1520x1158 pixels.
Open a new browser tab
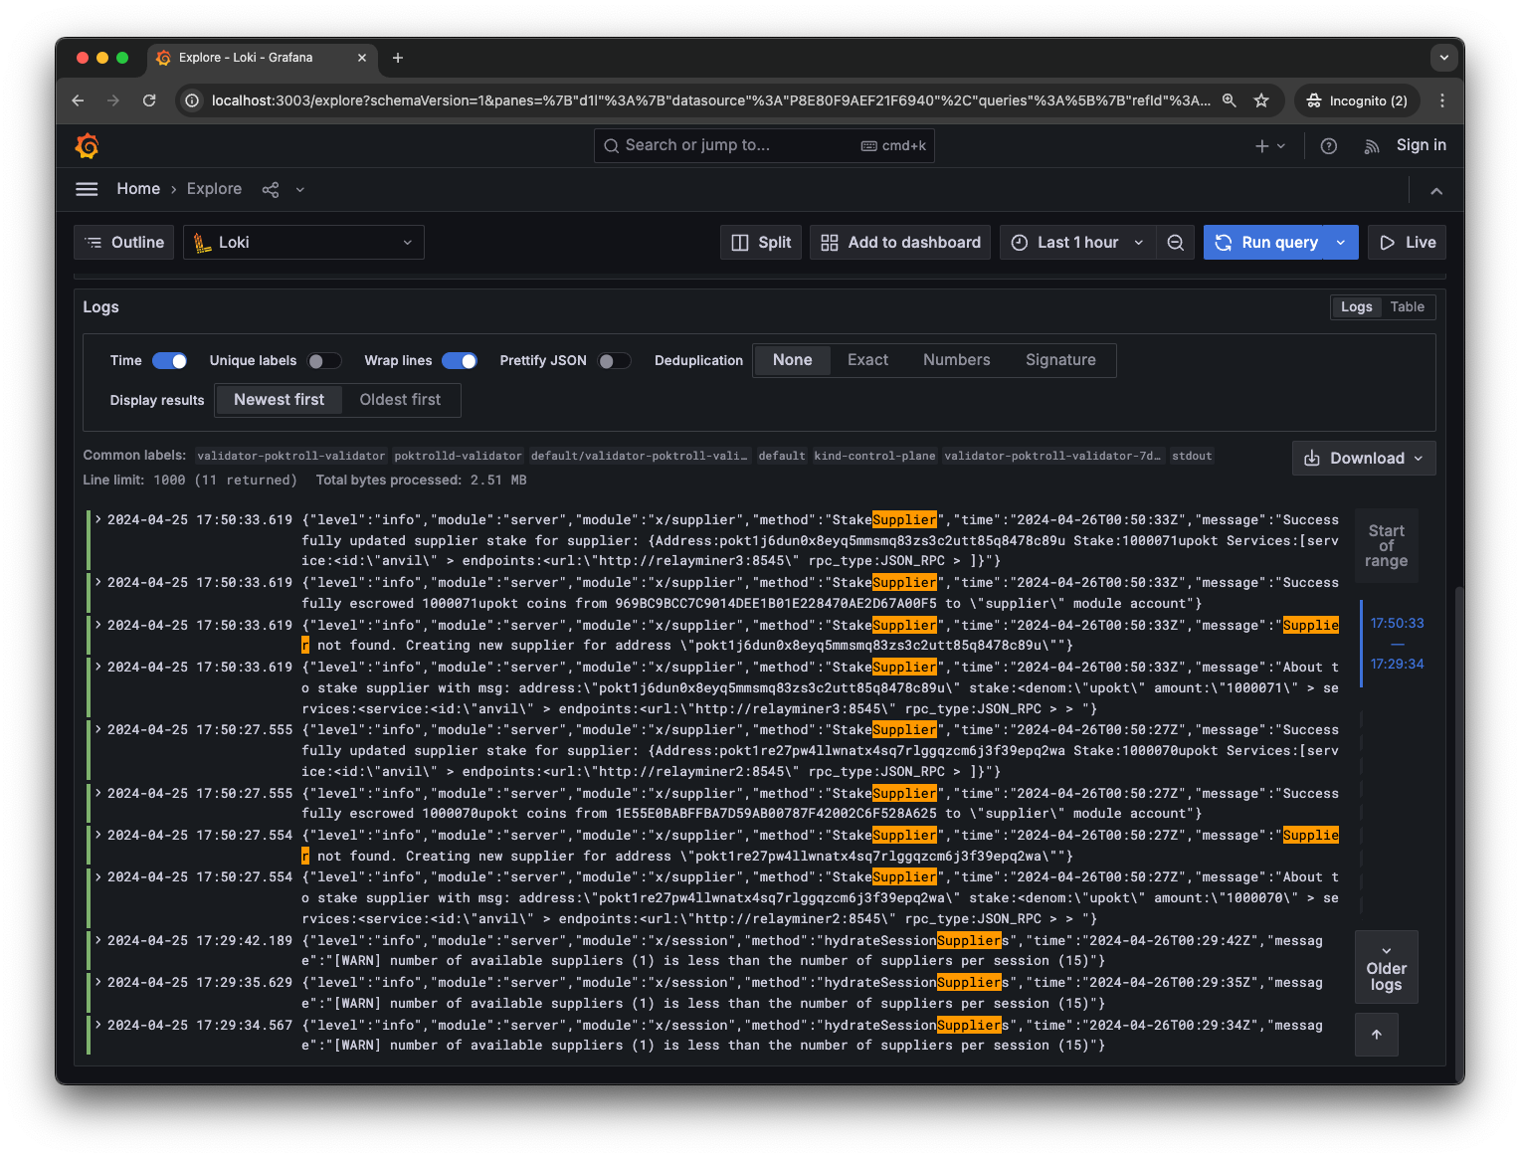click(x=398, y=58)
